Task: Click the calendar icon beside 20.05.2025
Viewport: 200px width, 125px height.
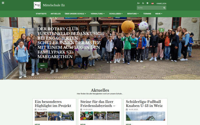Action: point(36,110)
